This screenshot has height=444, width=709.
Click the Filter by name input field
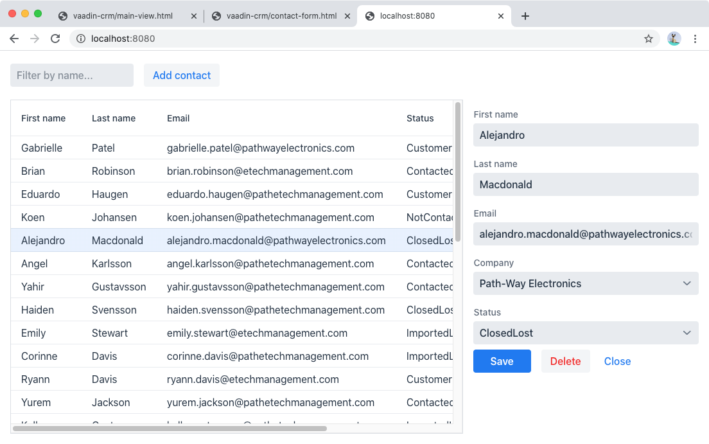(x=71, y=75)
